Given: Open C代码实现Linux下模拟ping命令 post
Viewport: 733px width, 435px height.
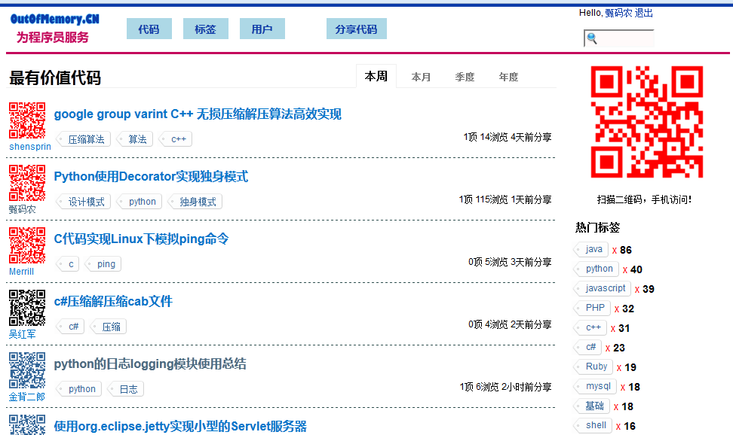Looking at the screenshot, I should point(141,239).
